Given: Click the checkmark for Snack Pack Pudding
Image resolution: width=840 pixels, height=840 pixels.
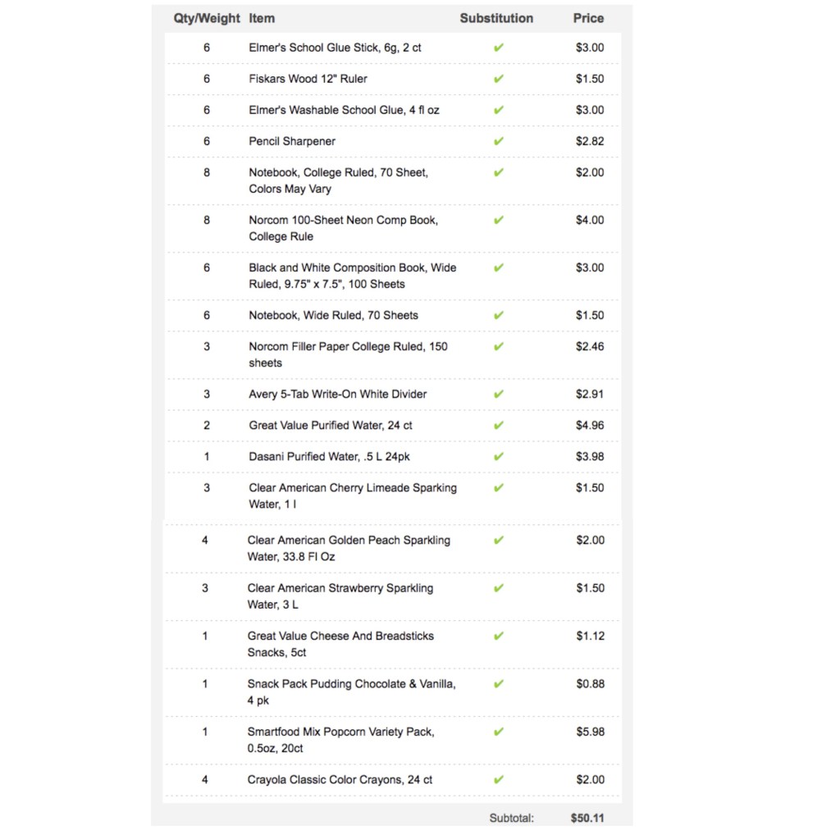Looking at the screenshot, I should point(499,684).
